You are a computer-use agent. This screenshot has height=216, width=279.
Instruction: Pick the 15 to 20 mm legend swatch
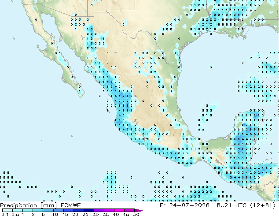coord(68,210)
